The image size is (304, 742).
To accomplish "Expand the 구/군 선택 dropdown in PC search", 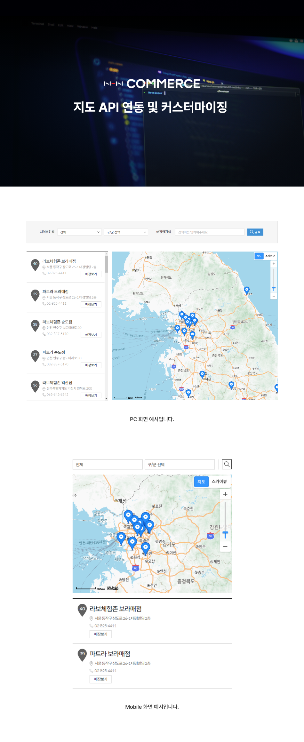I will 126,232.
